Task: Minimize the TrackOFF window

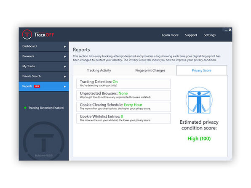Action: (226, 30)
